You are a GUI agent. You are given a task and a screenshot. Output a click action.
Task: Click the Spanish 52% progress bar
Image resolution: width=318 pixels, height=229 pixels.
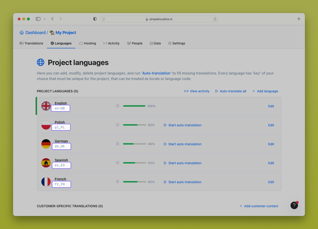click(134, 163)
